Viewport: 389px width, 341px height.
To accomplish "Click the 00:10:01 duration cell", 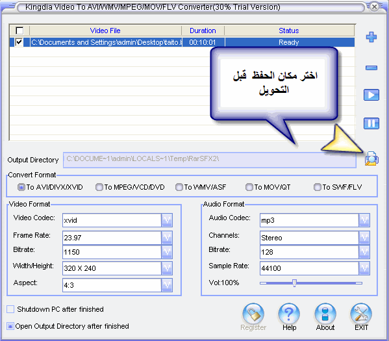I will [x=203, y=42].
